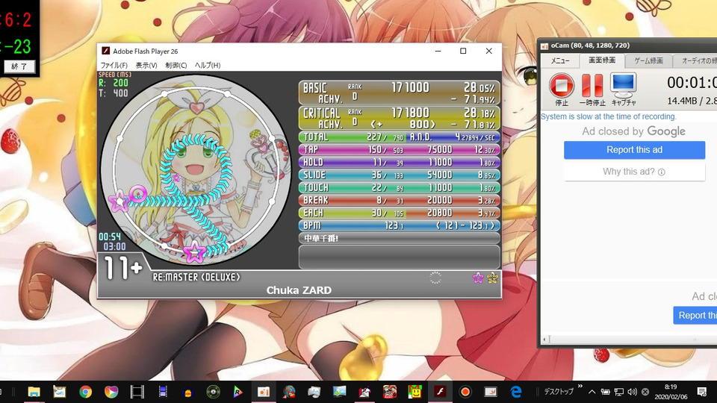Click the CRITICAL ACHV. score row
The width and height of the screenshot is (717, 403).
[399, 119]
